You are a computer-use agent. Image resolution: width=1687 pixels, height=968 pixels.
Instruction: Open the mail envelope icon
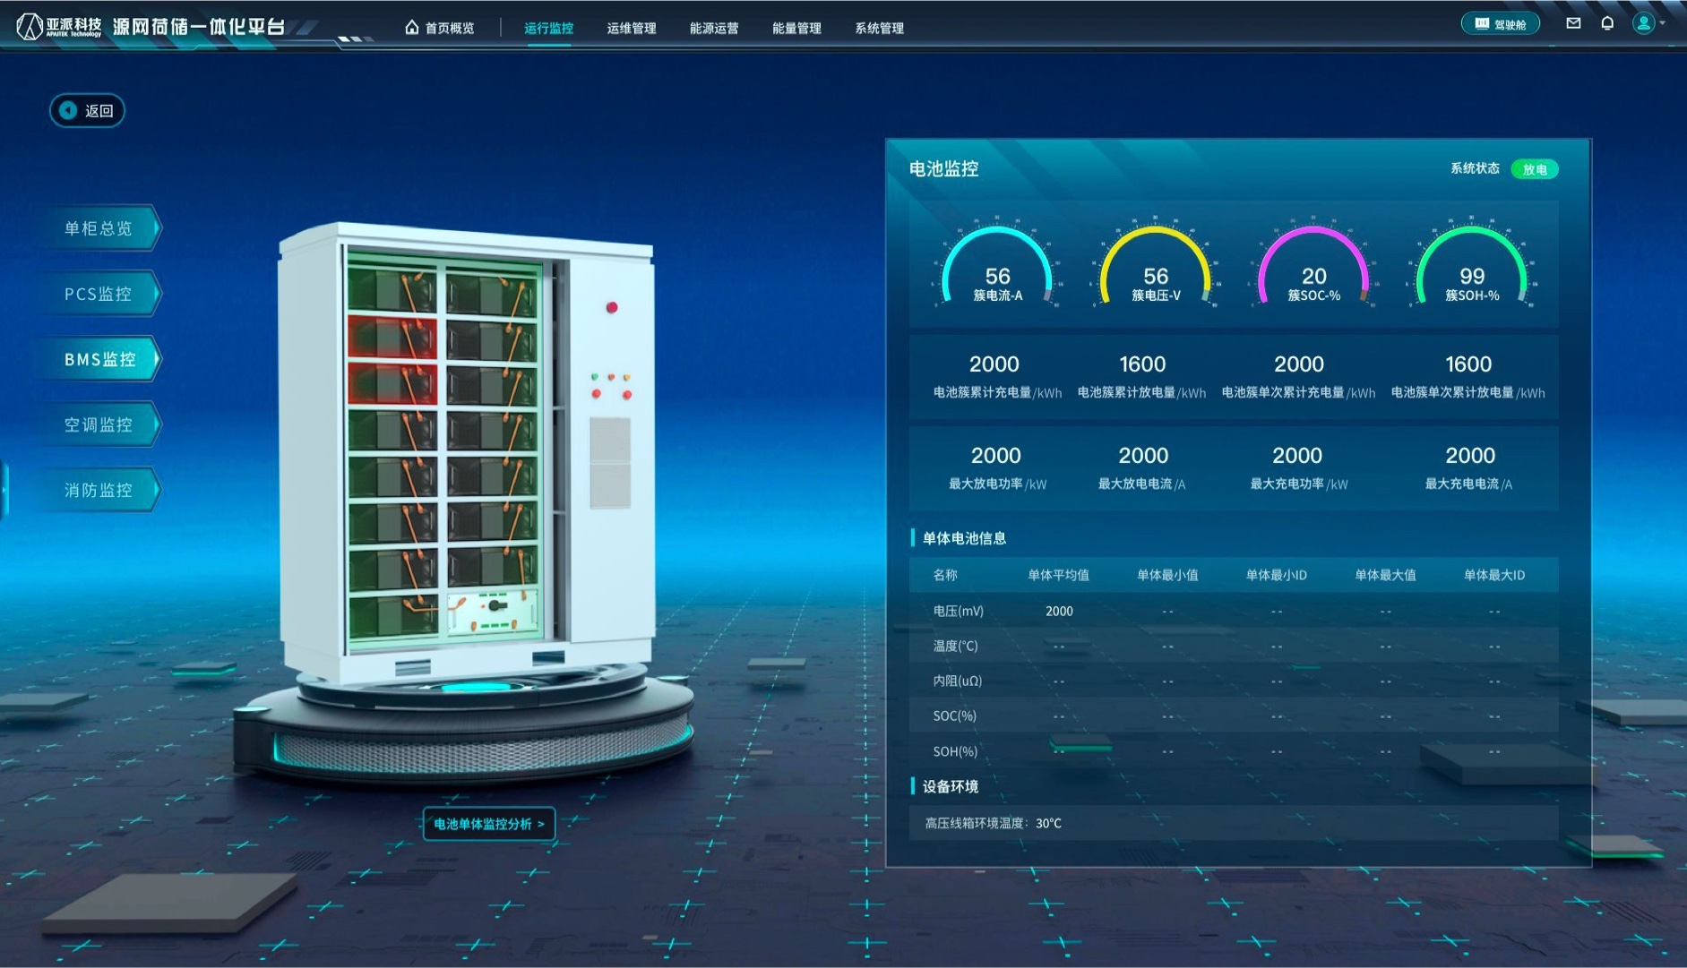[x=1573, y=23]
